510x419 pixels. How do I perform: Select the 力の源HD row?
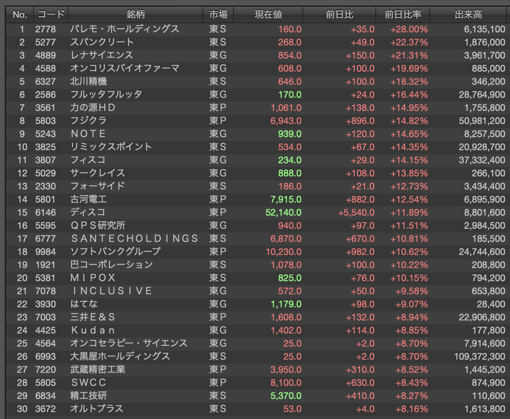(93, 108)
